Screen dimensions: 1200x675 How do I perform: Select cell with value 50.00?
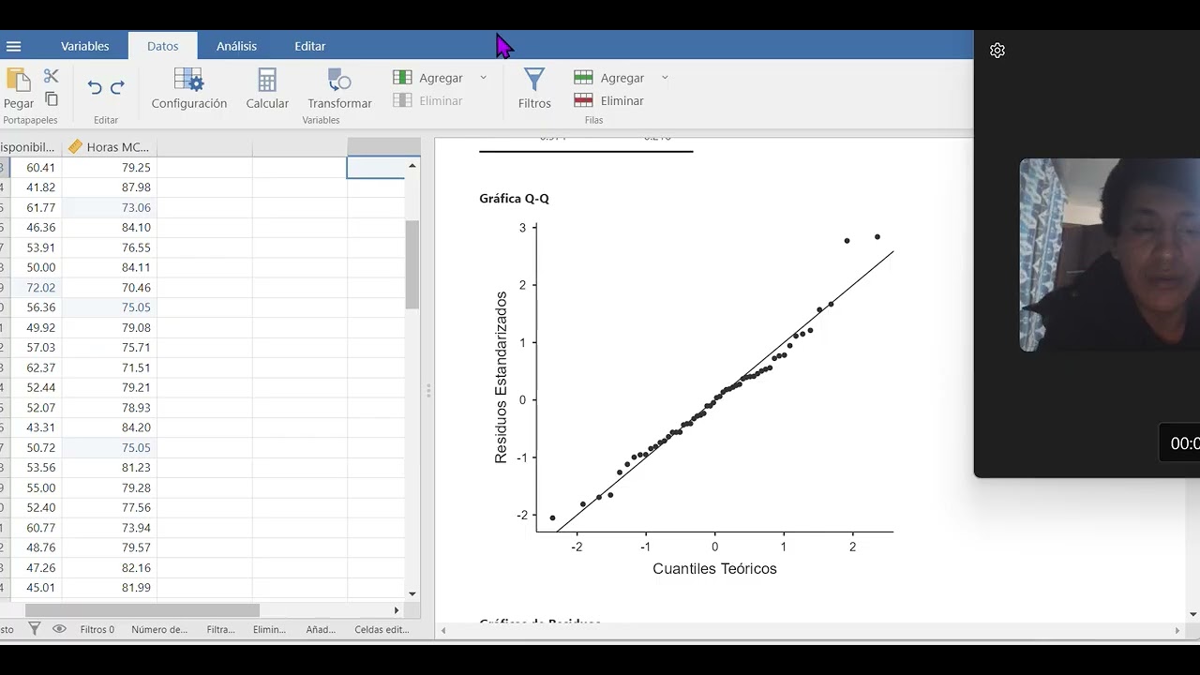pos(36,267)
